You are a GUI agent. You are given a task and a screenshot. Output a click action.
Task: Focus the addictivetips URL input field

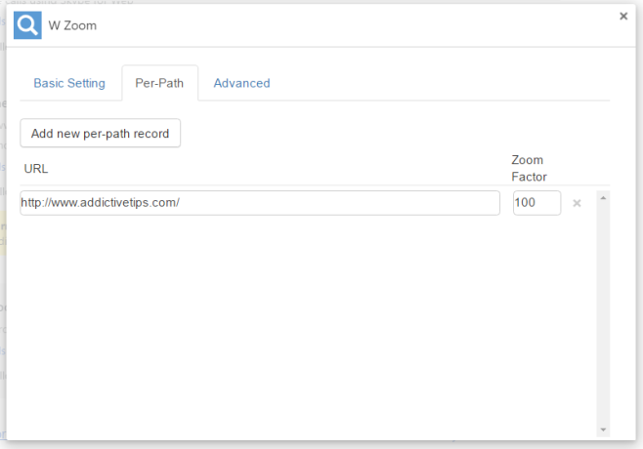(260, 203)
